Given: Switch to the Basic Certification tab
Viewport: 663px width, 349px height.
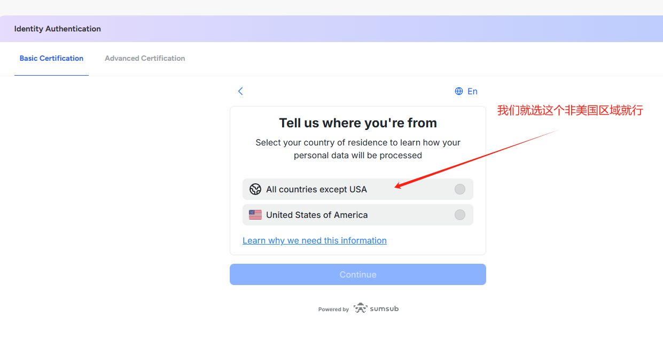Looking at the screenshot, I should click(51, 59).
